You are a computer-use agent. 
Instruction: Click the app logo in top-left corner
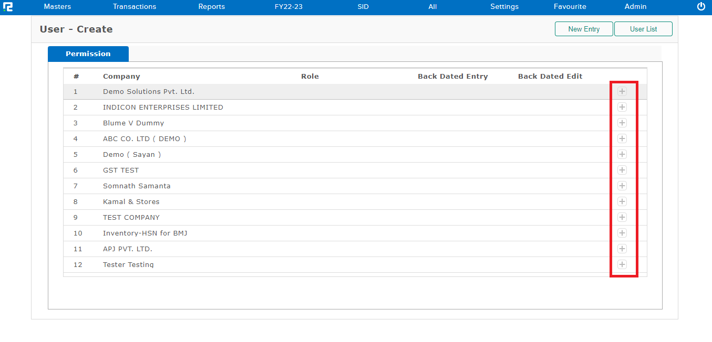tap(8, 7)
